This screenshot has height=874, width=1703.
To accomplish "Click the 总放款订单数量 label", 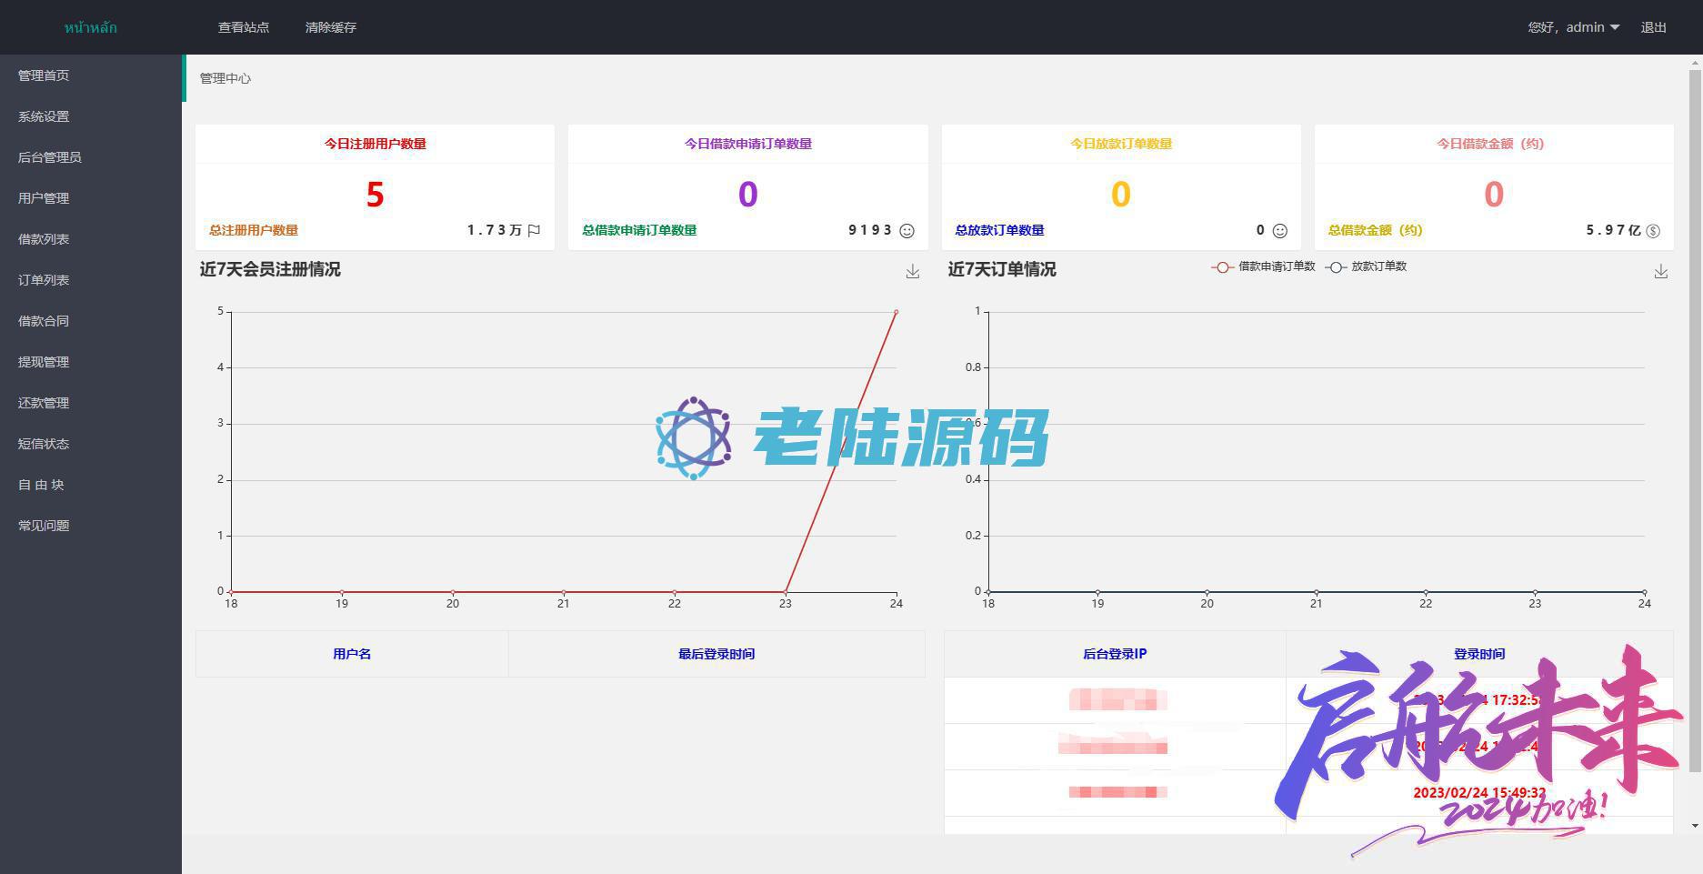I will 999,230.
